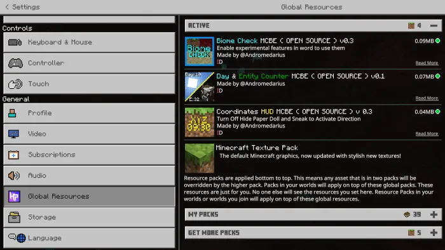Select Global Resources in sidebar
The image size is (445, 250).
tap(89, 196)
